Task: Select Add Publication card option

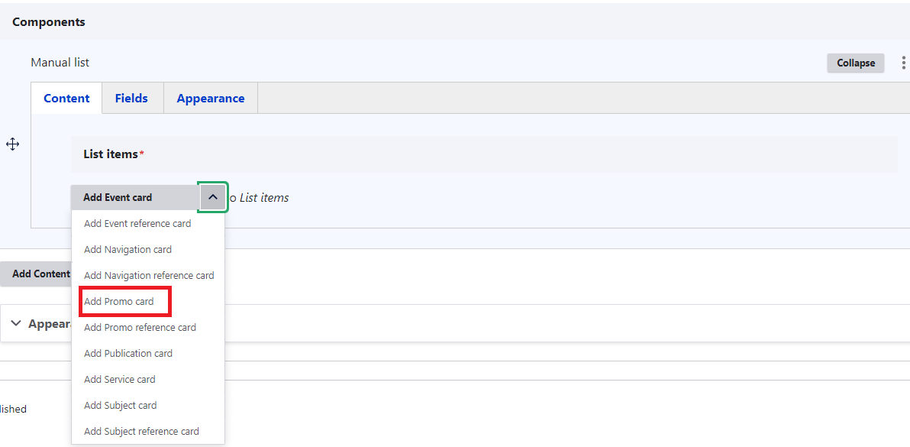Action: [x=128, y=354]
